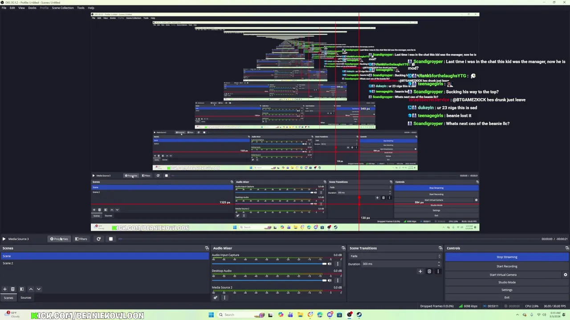Image resolution: width=570 pixels, height=320 pixels.
Task: Open the View menu
Action: 21,8
